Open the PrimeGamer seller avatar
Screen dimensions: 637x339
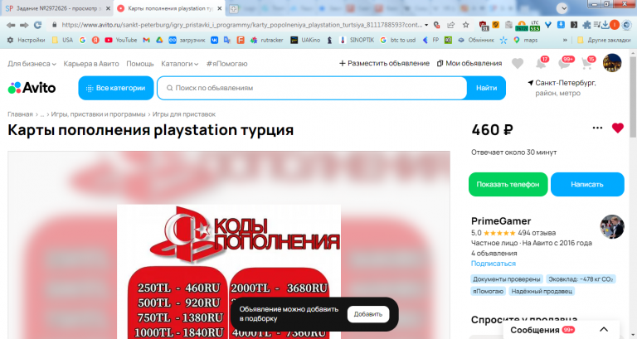coord(612,226)
